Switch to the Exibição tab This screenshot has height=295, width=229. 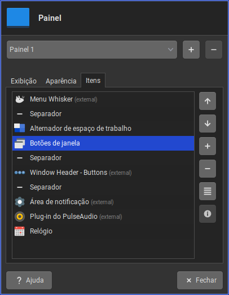(x=24, y=81)
